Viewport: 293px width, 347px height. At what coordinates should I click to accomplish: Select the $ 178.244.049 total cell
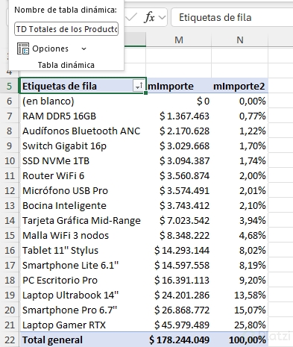tap(179, 340)
